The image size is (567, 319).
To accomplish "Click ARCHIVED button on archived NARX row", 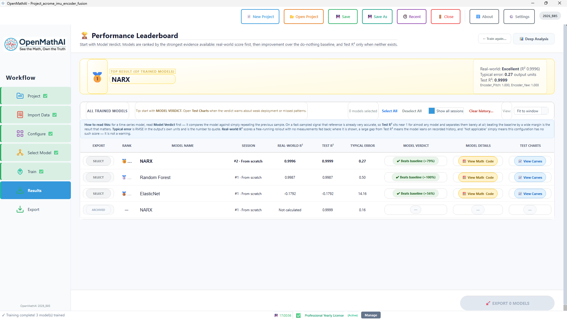I will click(98, 210).
